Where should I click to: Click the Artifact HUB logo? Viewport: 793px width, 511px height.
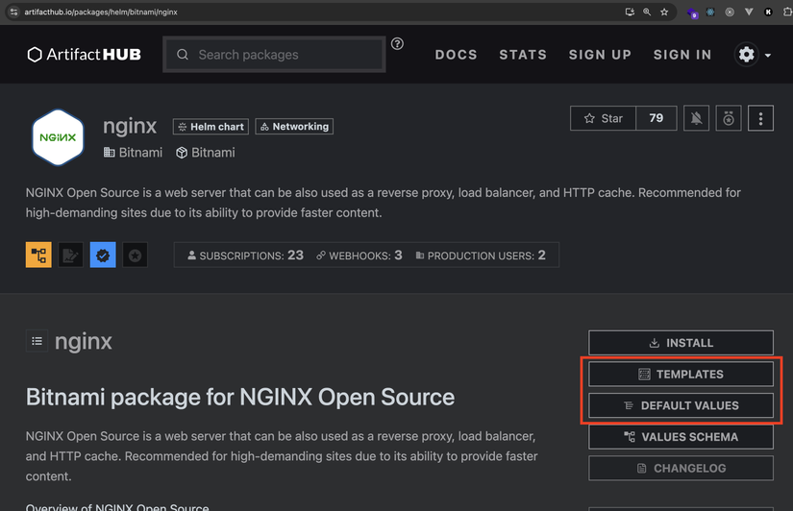(84, 55)
